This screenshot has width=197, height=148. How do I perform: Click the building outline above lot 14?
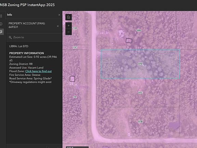tap(73, 79)
